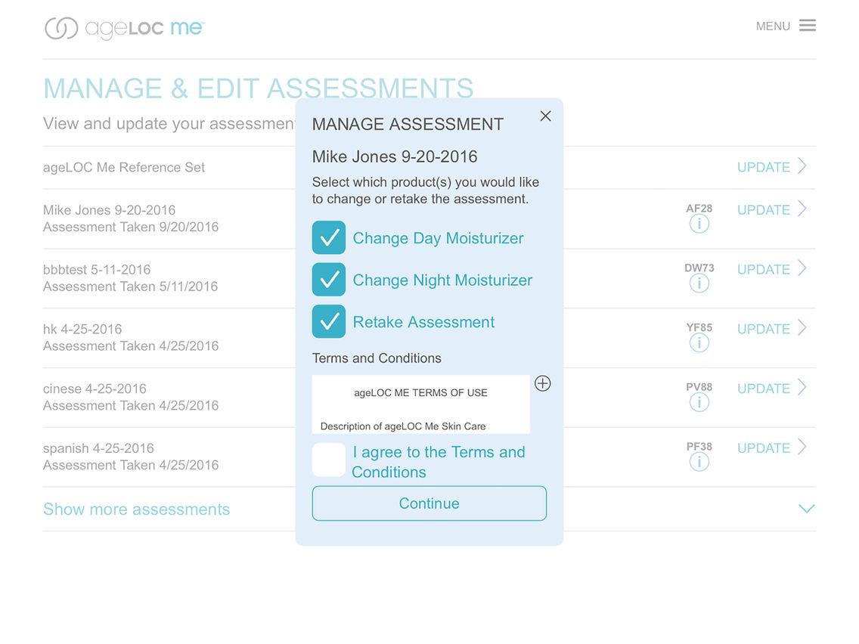Expand the Terms and Conditions with the plus icon
The height and width of the screenshot is (644, 859).
(x=542, y=383)
